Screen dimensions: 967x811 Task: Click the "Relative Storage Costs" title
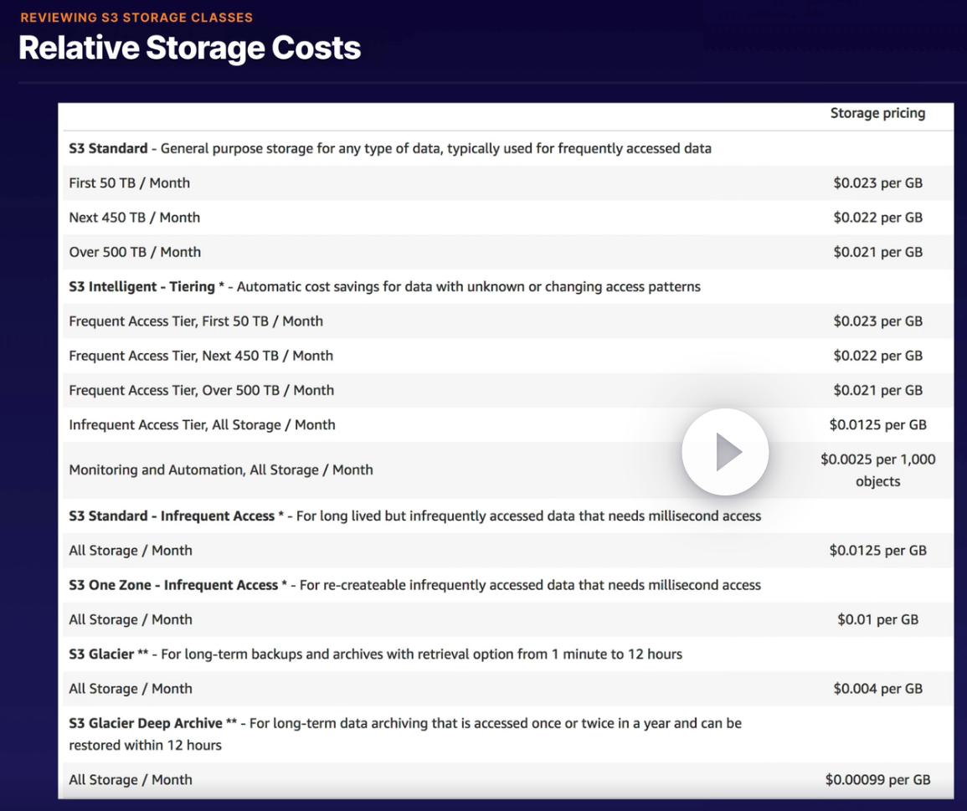click(x=189, y=48)
